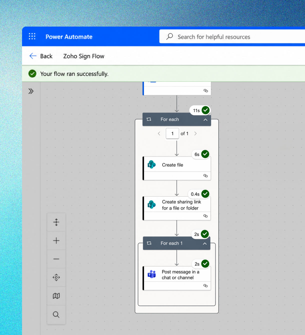Click the 'of 1' iteration count text

coord(185,133)
